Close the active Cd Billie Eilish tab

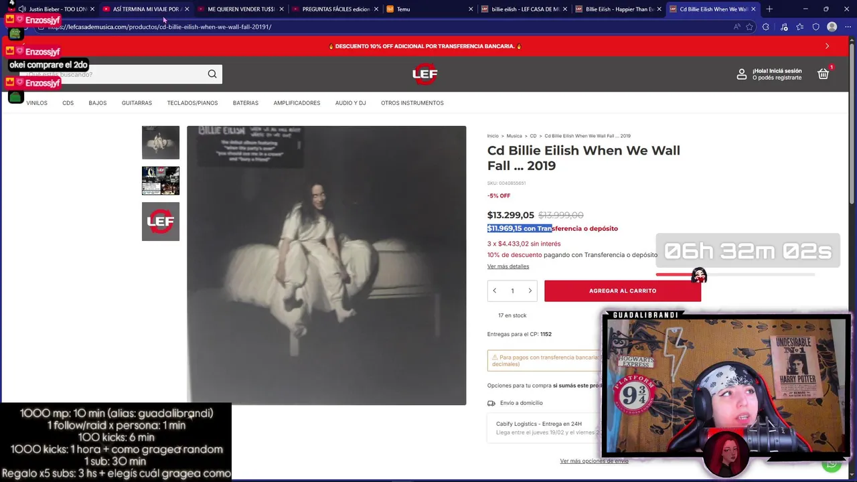[753, 9]
